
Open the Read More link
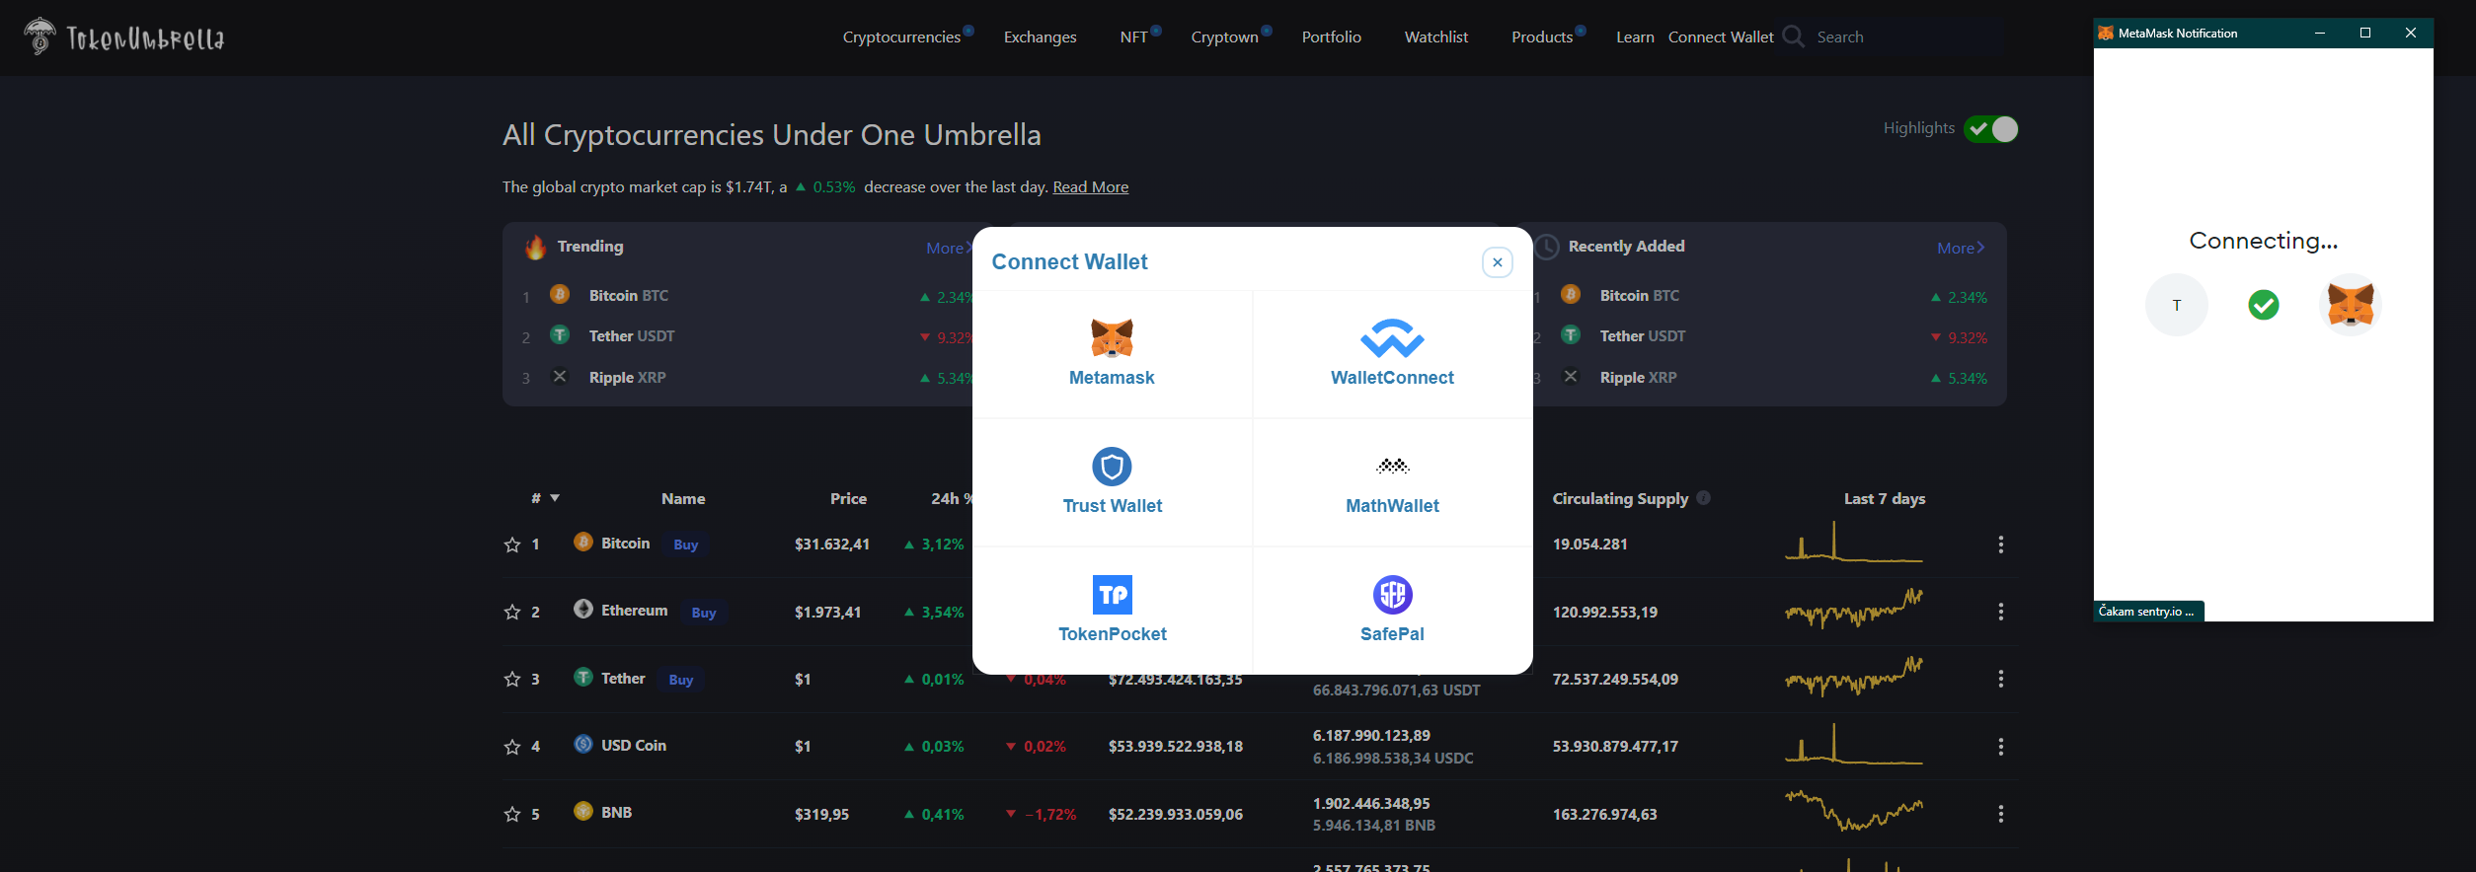coord(1090,186)
